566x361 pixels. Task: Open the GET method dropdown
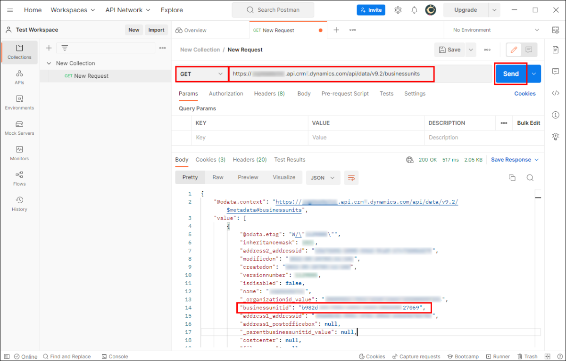[201, 74]
